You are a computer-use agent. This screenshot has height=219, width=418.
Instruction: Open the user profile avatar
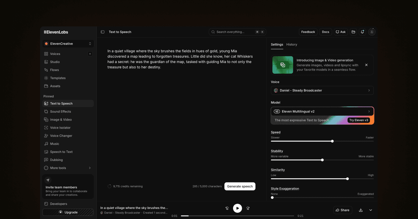pos(372,32)
